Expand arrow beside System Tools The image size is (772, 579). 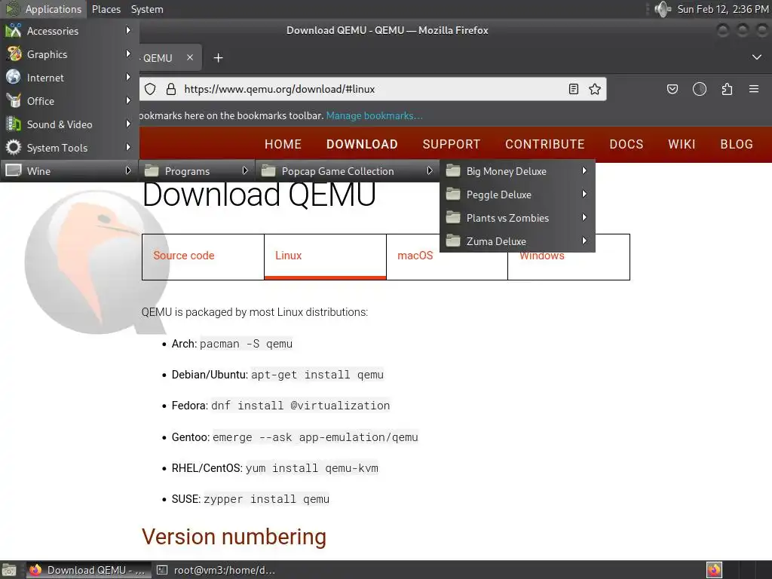[128, 147]
